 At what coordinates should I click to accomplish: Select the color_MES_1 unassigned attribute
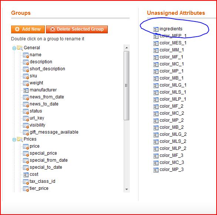coord(173,43)
